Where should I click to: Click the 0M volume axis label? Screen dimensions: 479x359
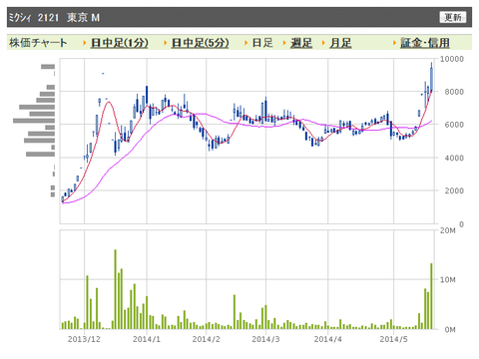(x=450, y=329)
